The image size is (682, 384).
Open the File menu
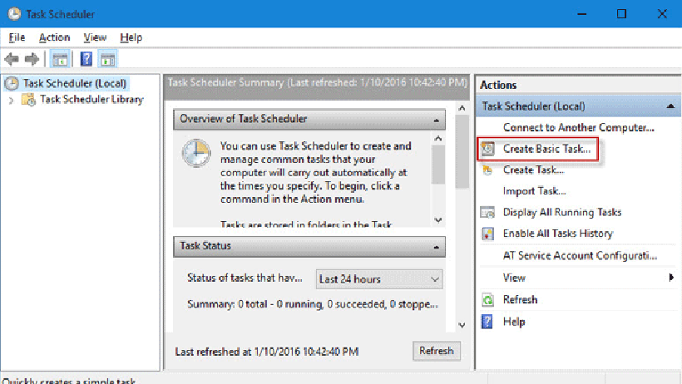[17, 37]
